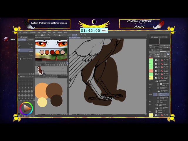Click the scale/transform icon in command bar

[62, 35]
